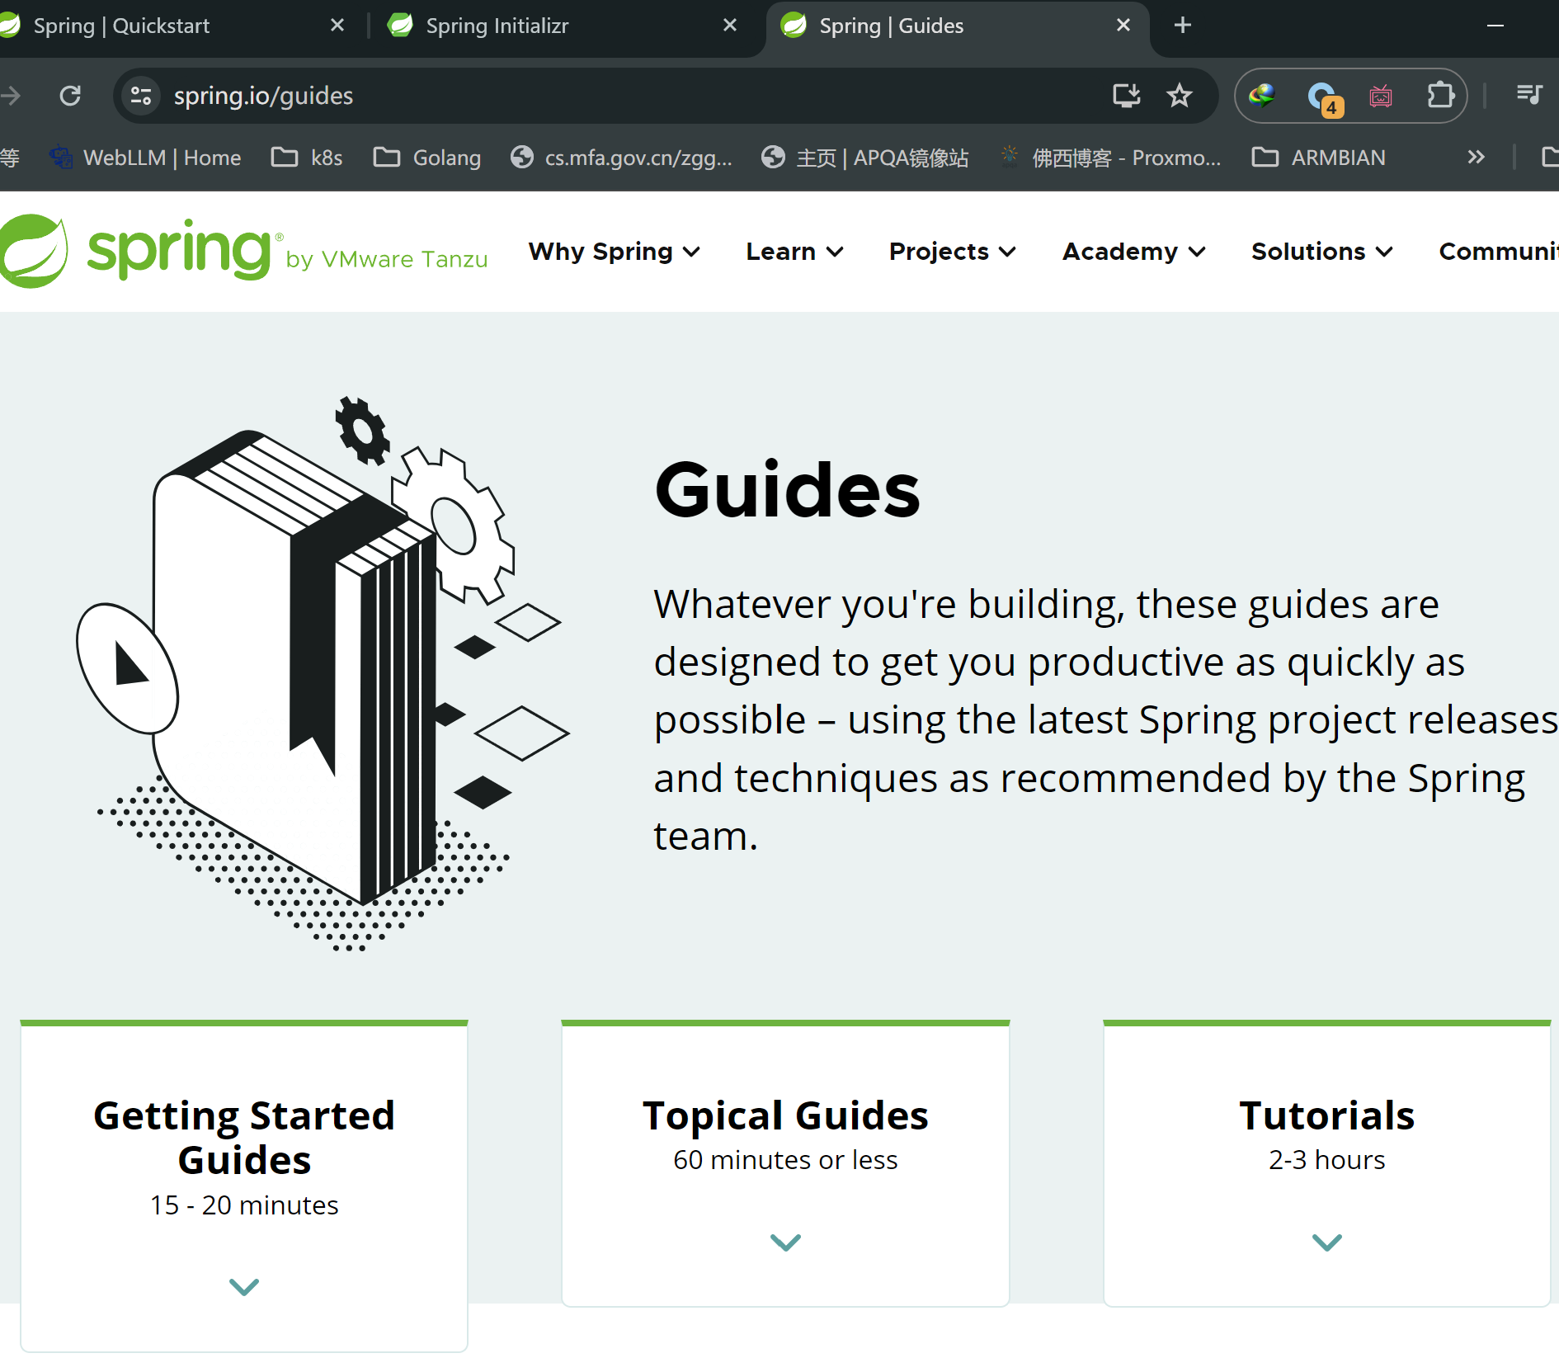1559x1358 pixels.
Task: Open the k8s bookmark folder
Action: [307, 157]
